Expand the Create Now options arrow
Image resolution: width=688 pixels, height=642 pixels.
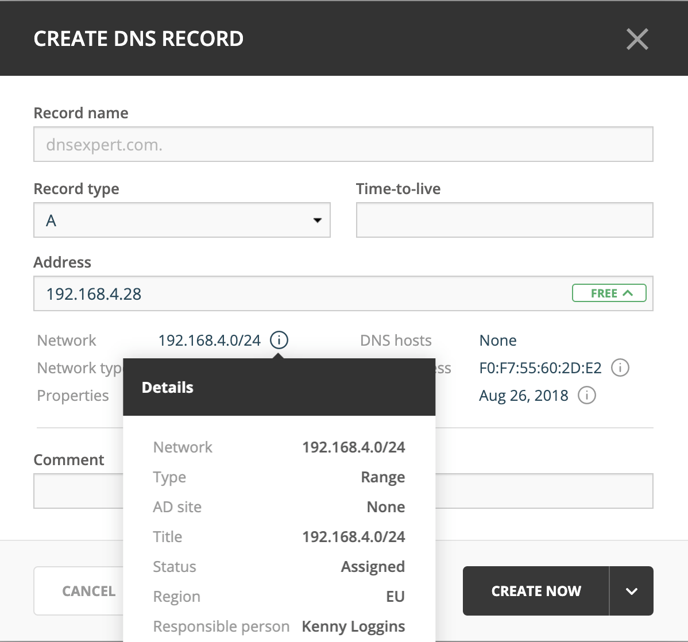coord(631,591)
